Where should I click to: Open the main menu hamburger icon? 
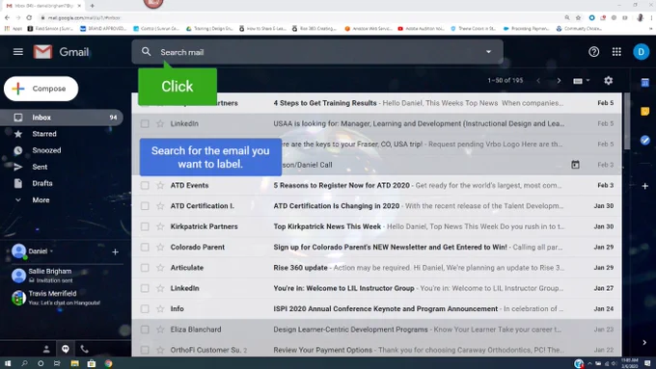(18, 52)
